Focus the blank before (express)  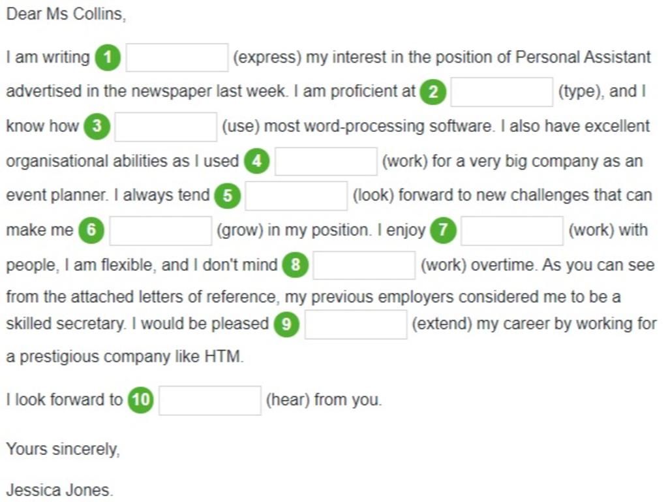pos(177,57)
